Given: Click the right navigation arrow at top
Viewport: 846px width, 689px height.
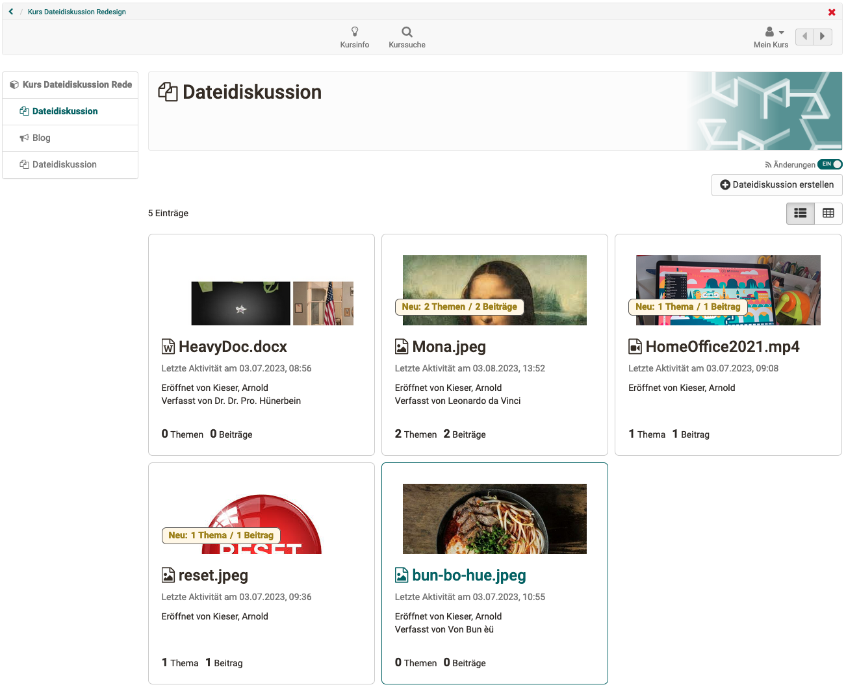Looking at the screenshot, I should (823, 36).
